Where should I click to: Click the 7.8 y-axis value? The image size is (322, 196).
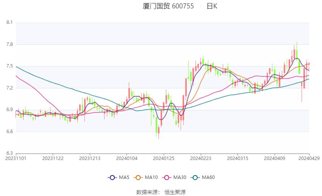pyautogui.click(x=9, y=44)
